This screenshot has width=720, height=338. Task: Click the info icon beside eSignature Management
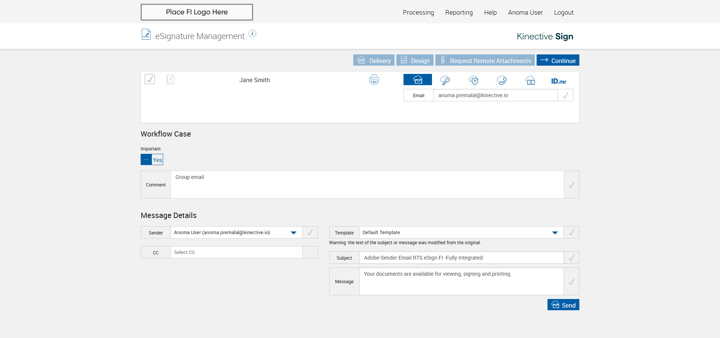(x=253, y=34)
